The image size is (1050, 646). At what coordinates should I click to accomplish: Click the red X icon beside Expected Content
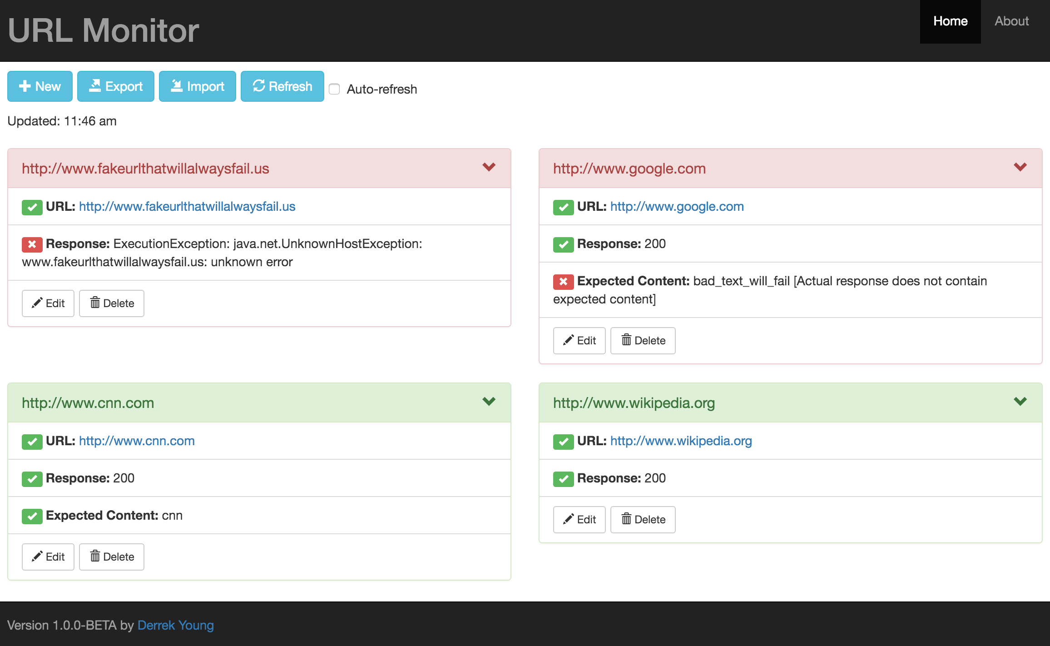[x=563, y=282]
